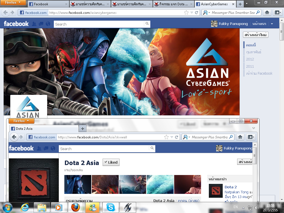Jump to 2011 on the timeline
Viewport: 284px width, 213px height.
pos(250,66)
